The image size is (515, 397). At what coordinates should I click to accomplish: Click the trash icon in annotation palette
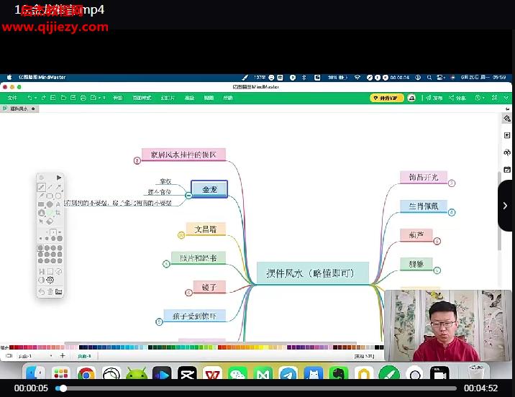click(x=50, y=291)
